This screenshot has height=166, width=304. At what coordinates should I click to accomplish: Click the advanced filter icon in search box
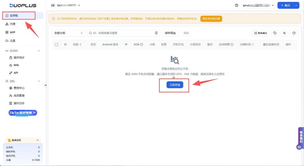pyautogui.click(x=156, y=33)
